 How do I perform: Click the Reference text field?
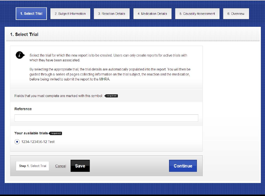point(106,118)
